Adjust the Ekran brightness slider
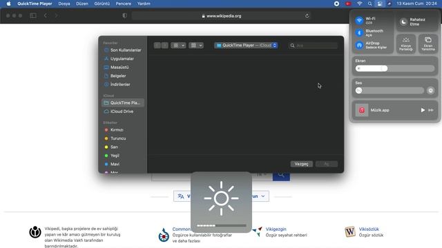The height and width of the screenshot is (248, 442). (x=394, y=68)
